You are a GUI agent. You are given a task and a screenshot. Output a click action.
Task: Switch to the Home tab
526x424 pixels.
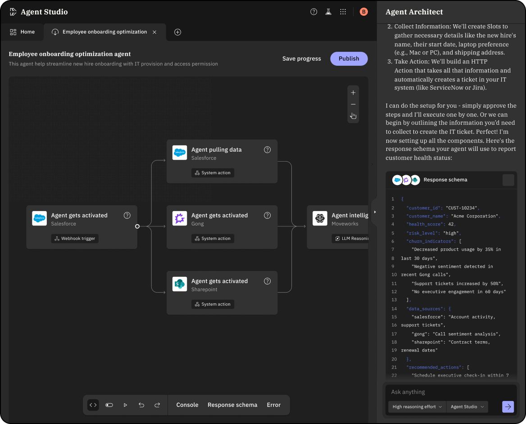click(23, 32)
